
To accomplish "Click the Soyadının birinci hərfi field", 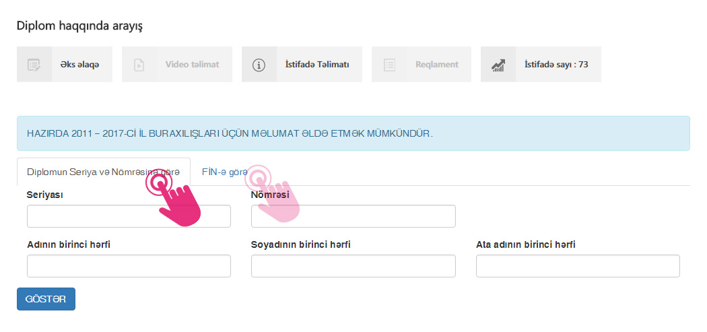I will [353, 266].
